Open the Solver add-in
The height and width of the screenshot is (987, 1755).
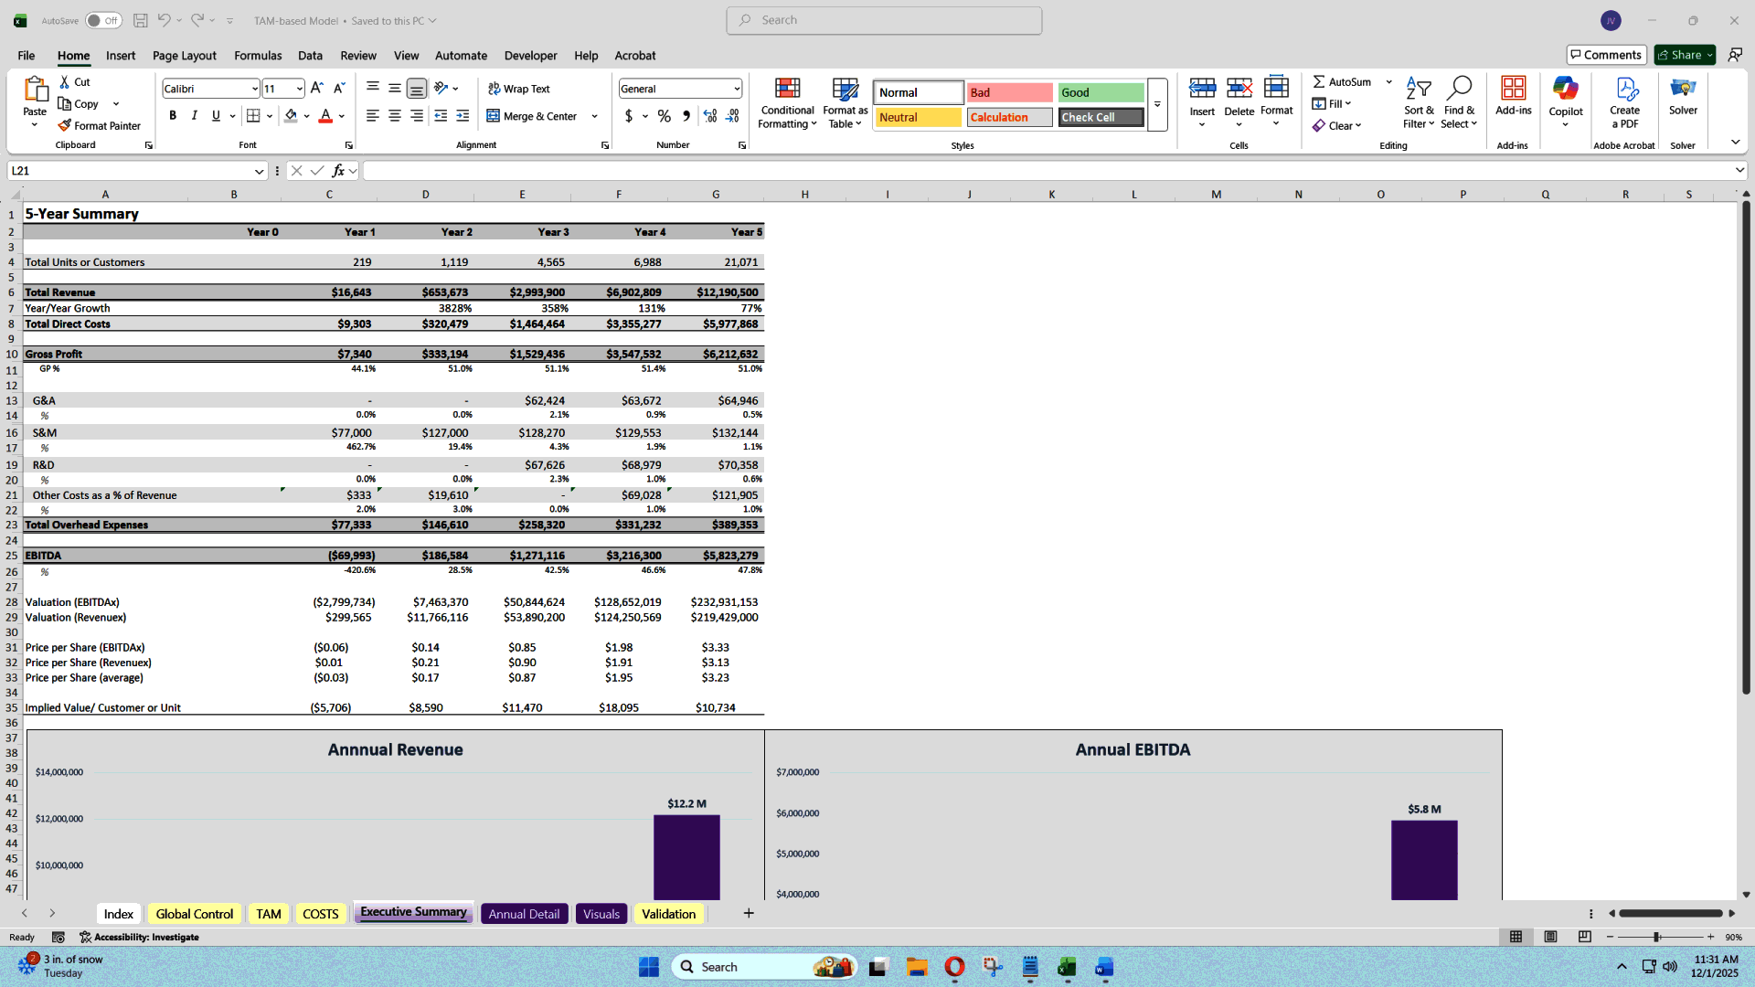click(1683, 101)
